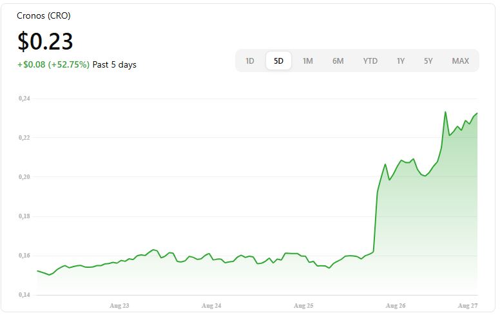
Task: Choose the 1Y time range
Action: 400,61
